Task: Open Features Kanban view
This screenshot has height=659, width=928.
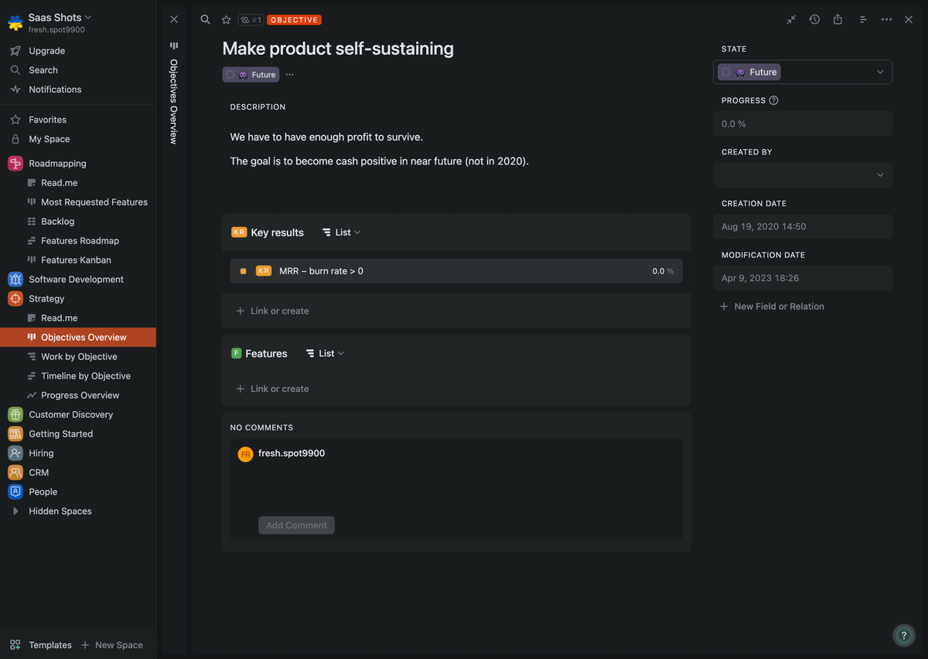Action: point(76,260)
